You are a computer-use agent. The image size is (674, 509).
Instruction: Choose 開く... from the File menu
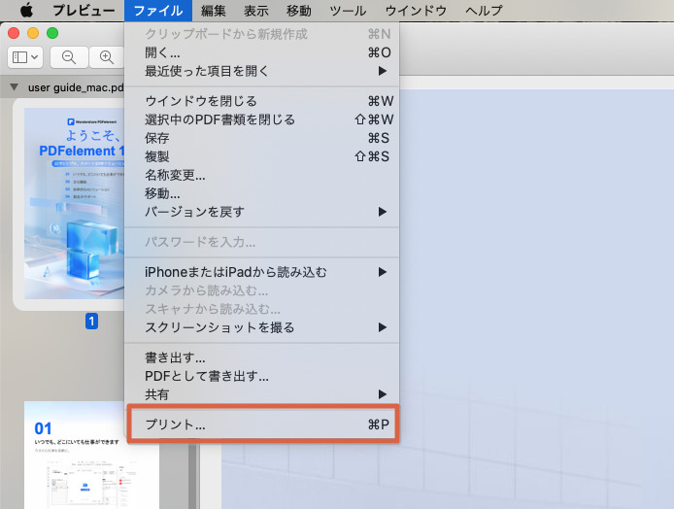(262, 52)
